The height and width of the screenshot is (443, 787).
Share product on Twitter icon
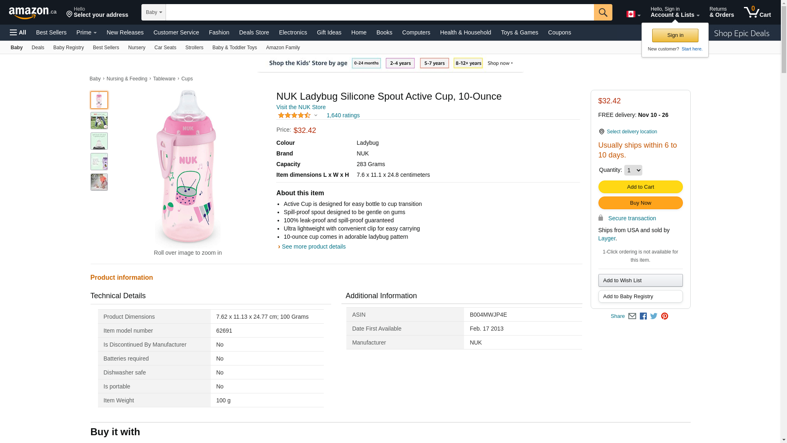click(654, 316)
